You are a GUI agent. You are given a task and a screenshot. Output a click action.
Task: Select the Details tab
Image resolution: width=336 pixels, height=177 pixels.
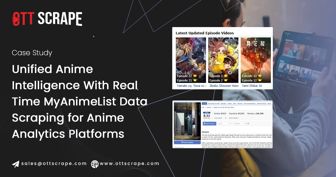(x=204, y=104)
